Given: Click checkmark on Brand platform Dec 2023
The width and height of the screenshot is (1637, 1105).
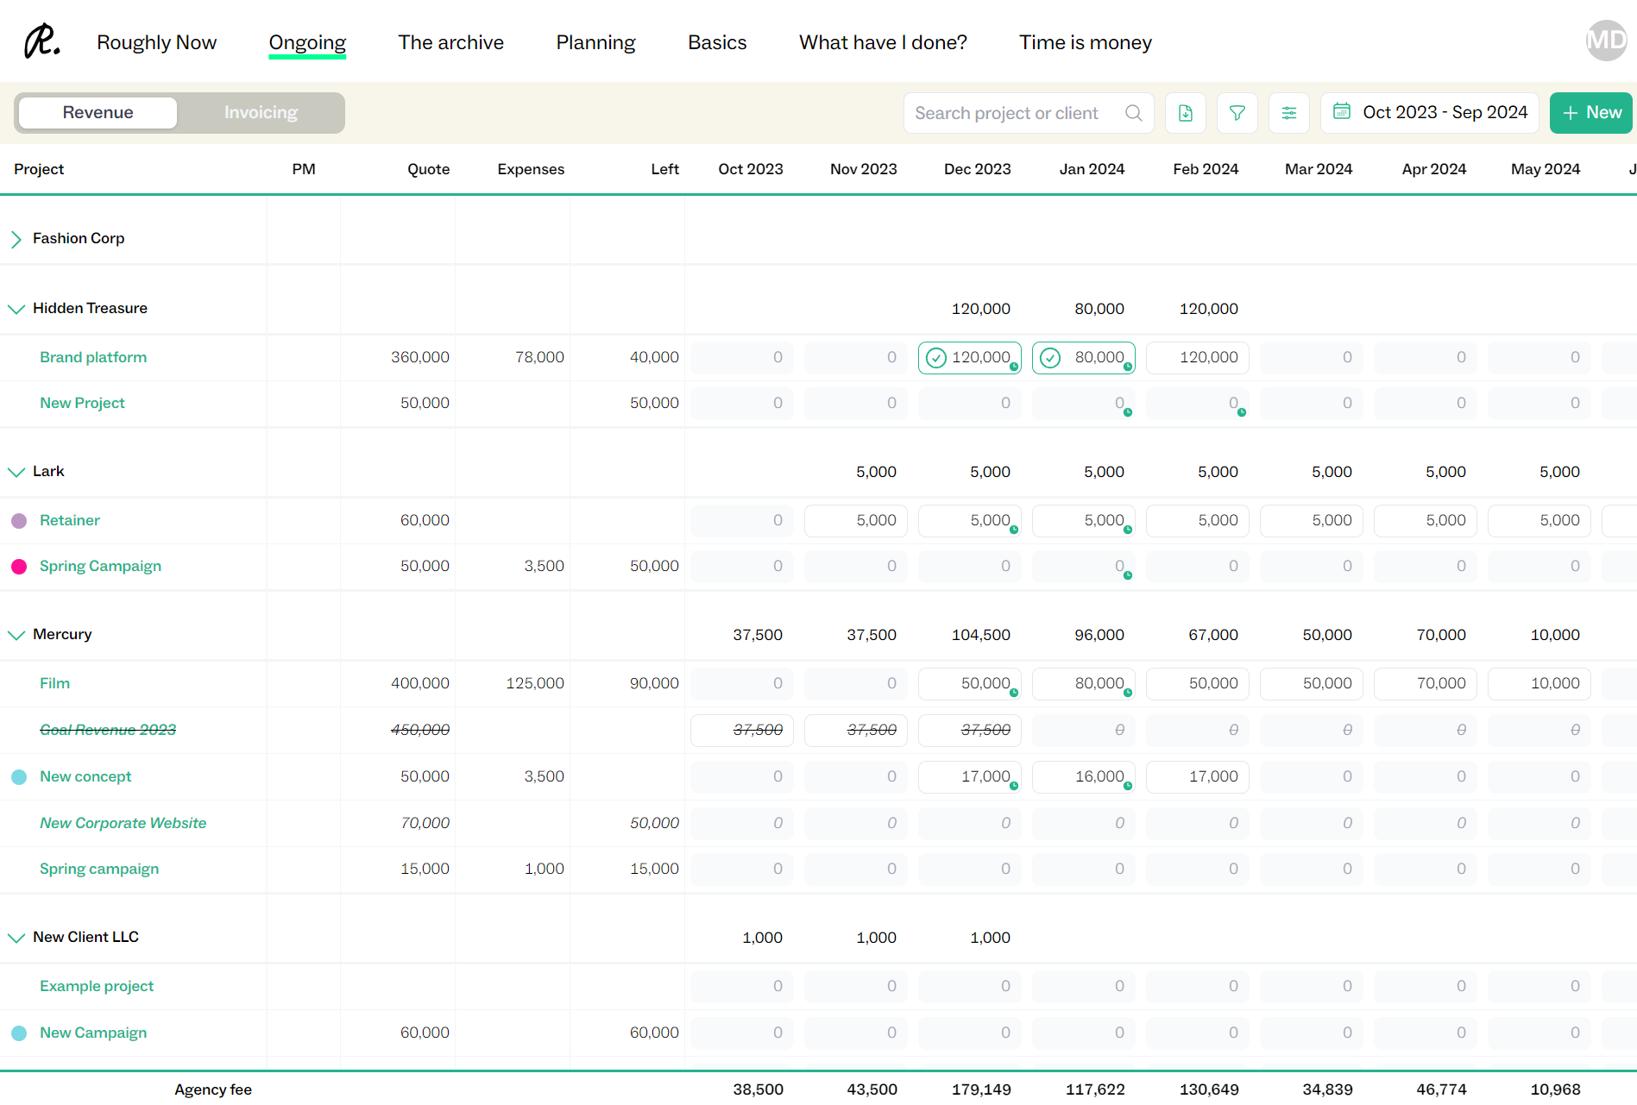Looking at the screenshot, I should pyautogui.click(x=936, y=358).
